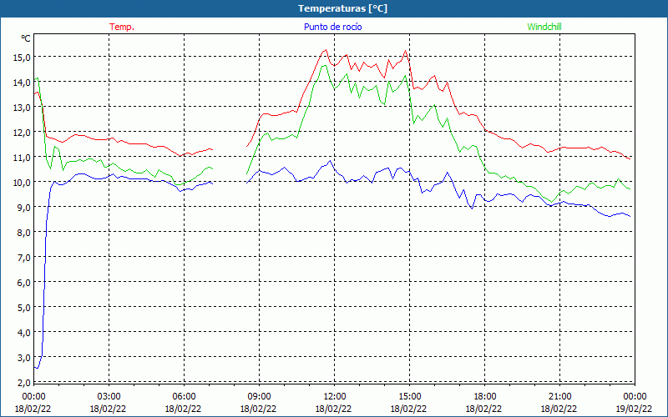The width and height of the screenshot is (668, 417).
Task: Select the red Temp. legend label
Action: pyautogui.click(x=122, y=27)
